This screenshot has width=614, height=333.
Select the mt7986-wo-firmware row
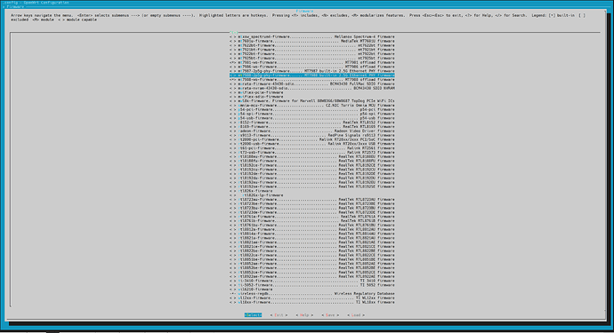(312, 67)
